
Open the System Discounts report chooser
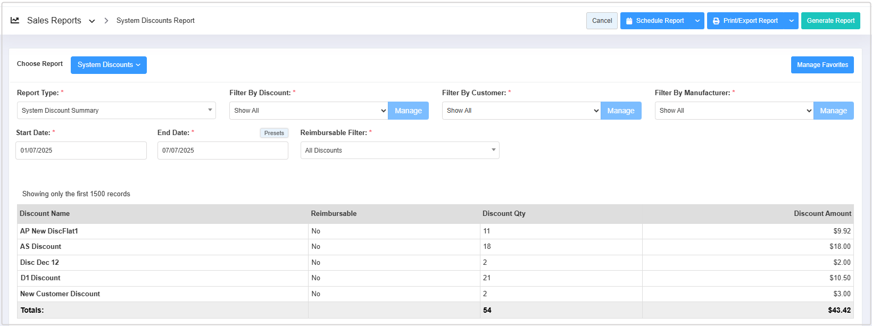[109, 65]
